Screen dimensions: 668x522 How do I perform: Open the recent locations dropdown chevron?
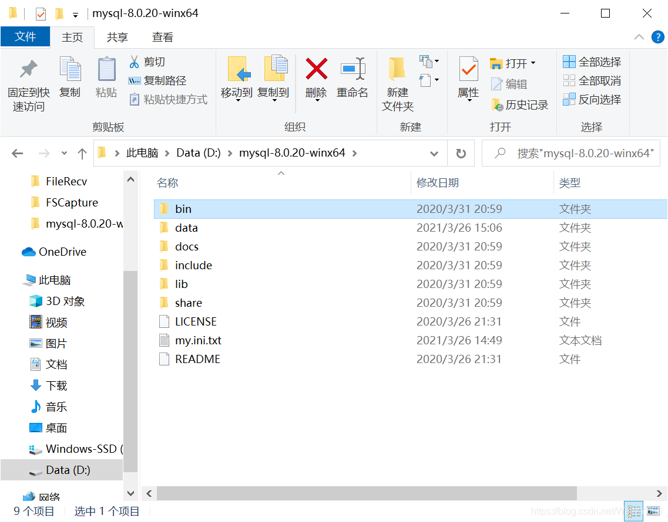(64, 153)
